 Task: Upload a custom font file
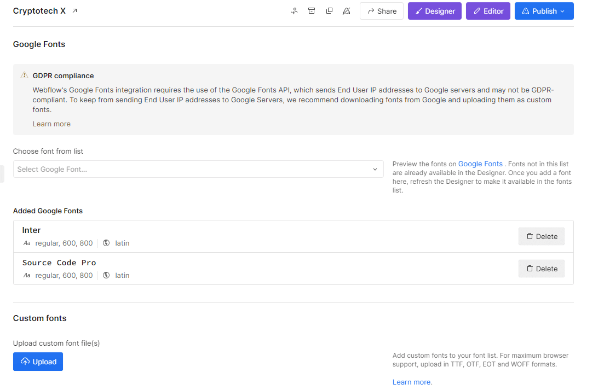click(38, 362)
